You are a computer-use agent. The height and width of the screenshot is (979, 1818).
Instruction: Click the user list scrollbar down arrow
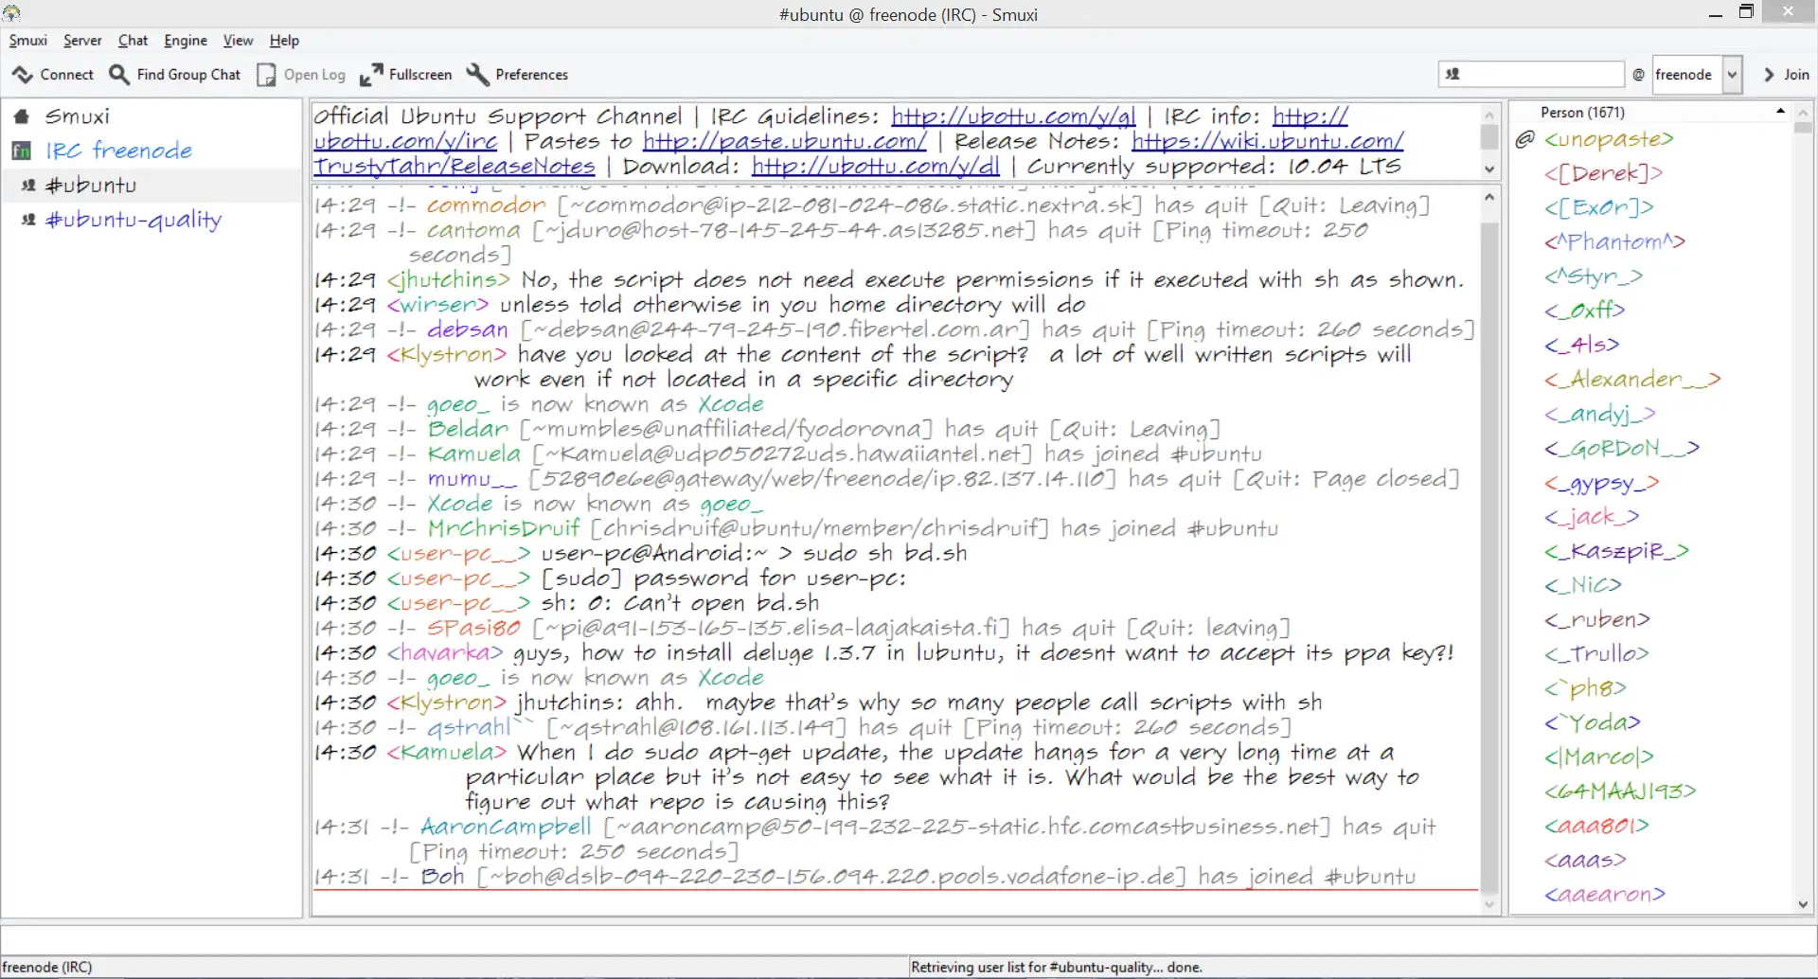[1803, 904]
